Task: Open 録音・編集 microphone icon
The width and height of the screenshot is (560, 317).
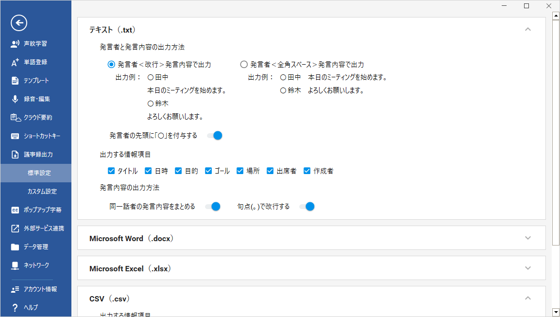Action: point(15,99)
